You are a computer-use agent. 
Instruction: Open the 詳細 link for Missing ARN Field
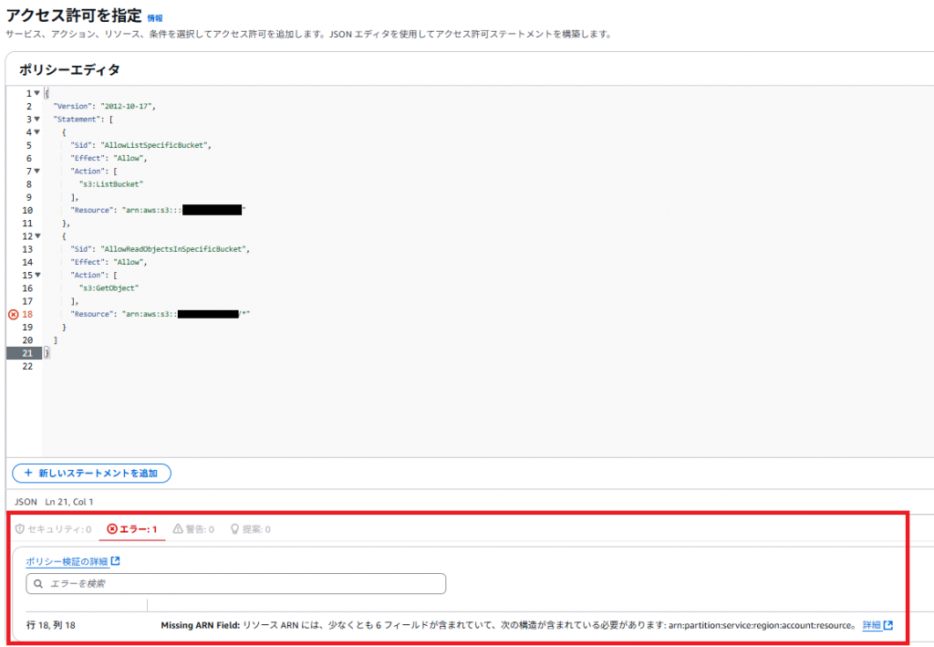[872, 625]
